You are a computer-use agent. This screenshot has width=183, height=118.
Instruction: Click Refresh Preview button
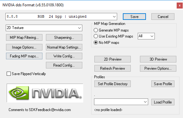coord(112,68)
